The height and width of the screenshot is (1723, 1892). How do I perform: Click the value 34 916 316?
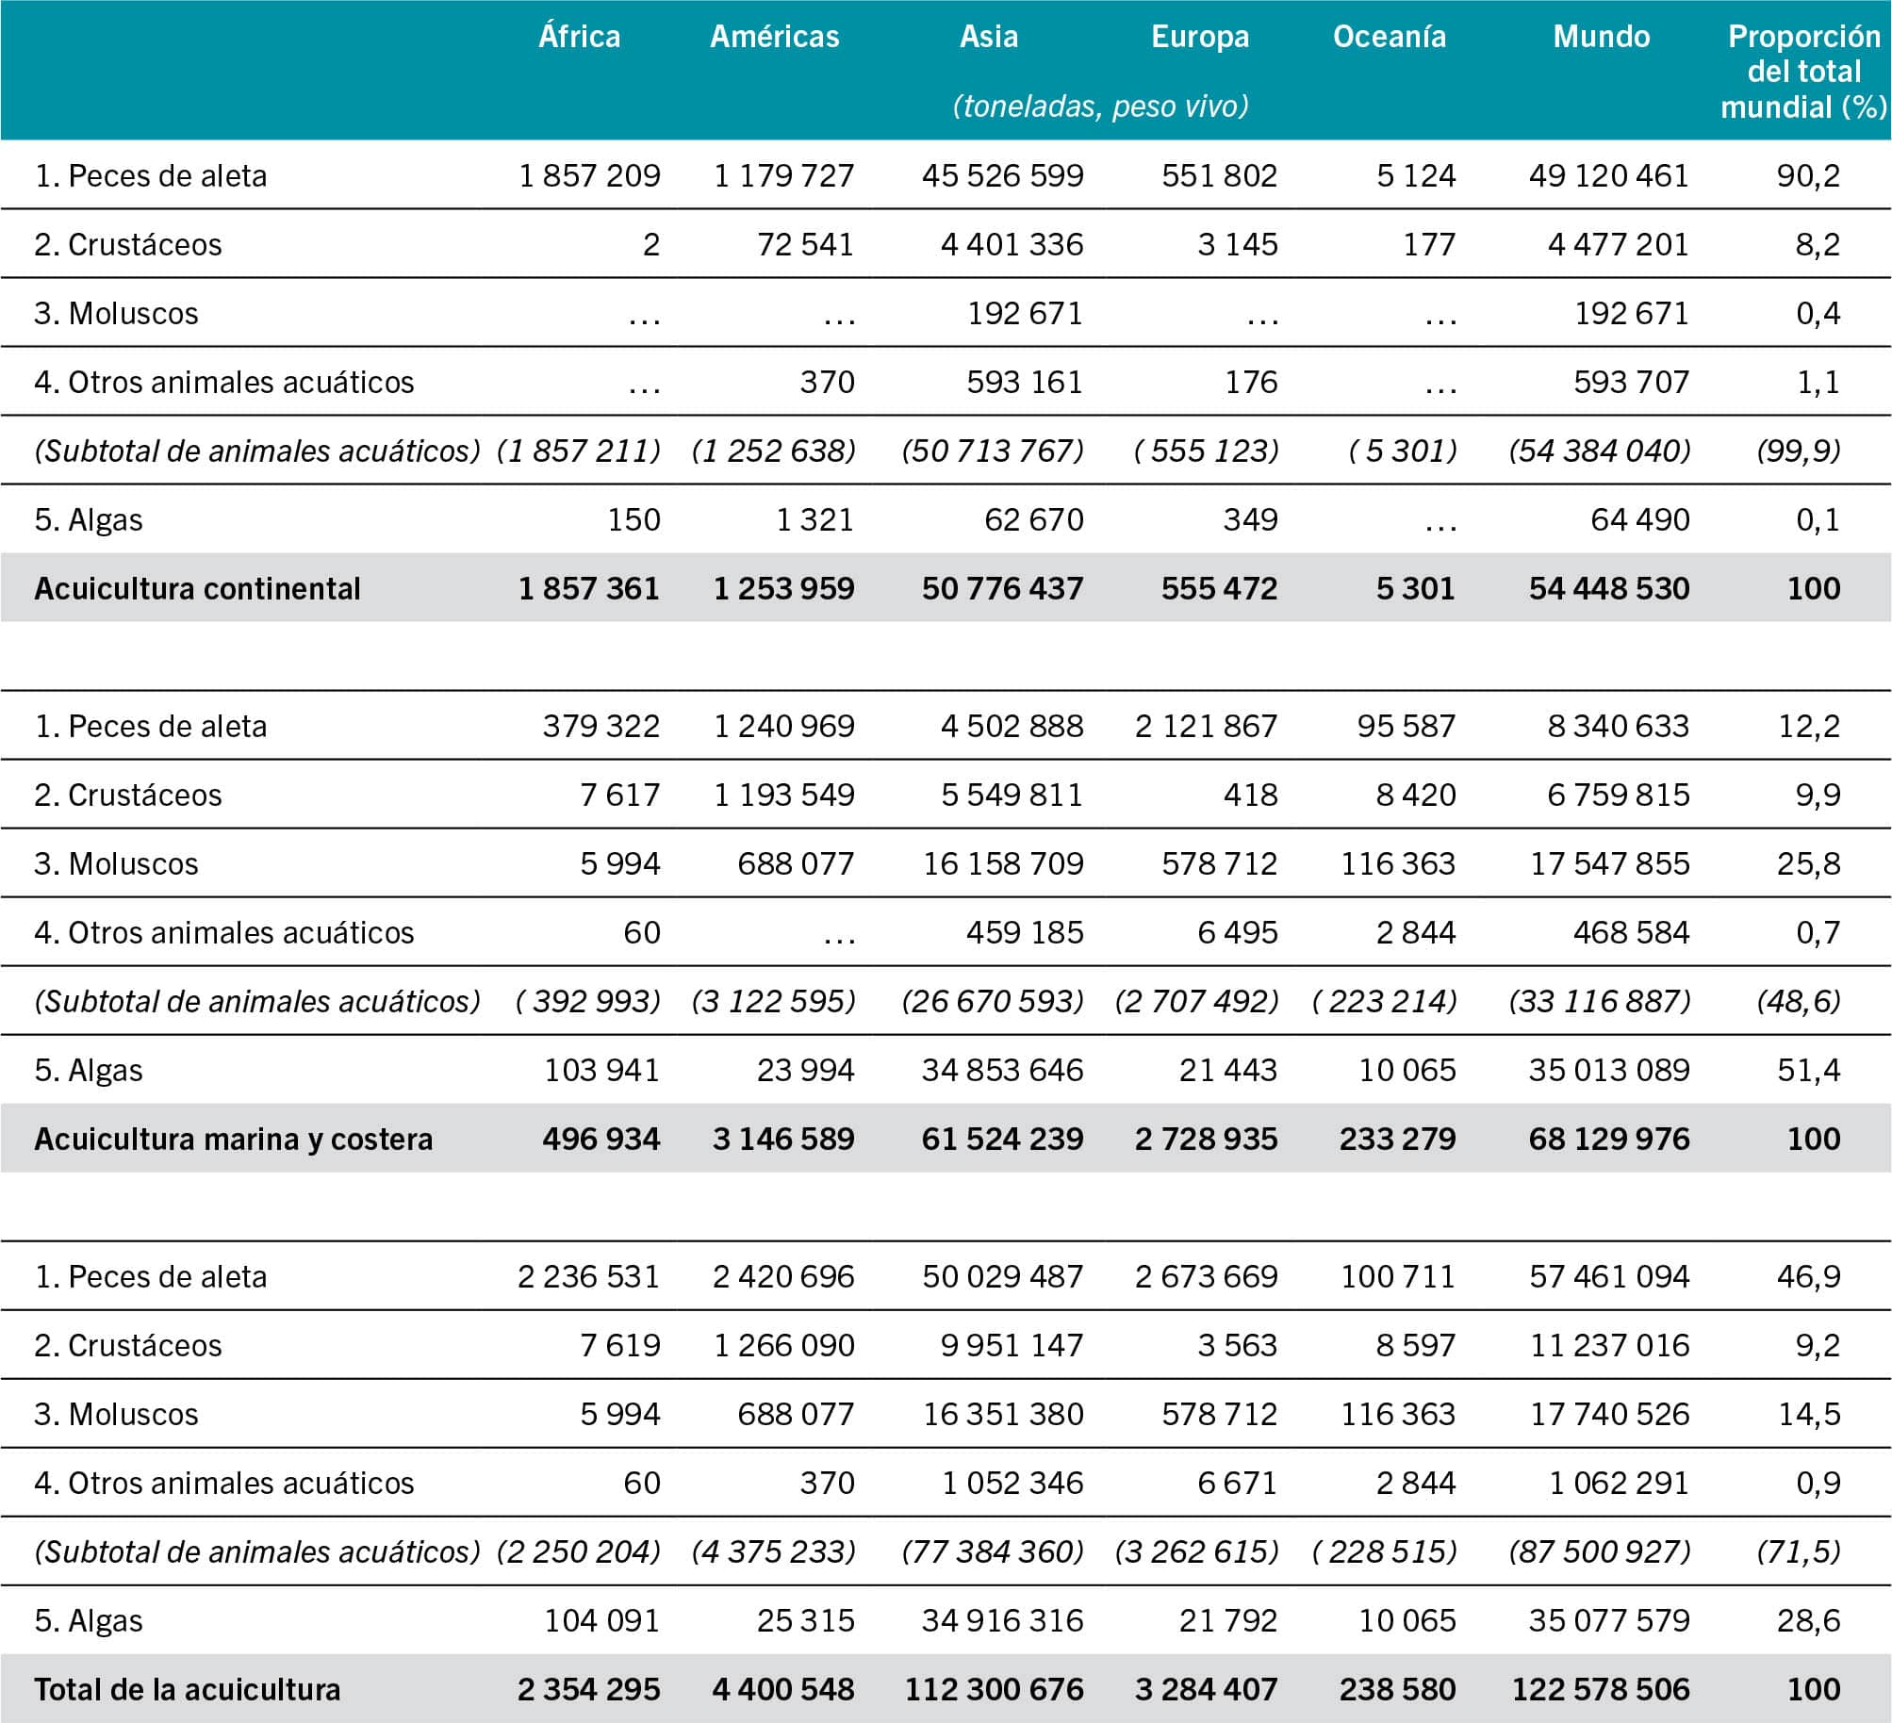[1002, 1620]
